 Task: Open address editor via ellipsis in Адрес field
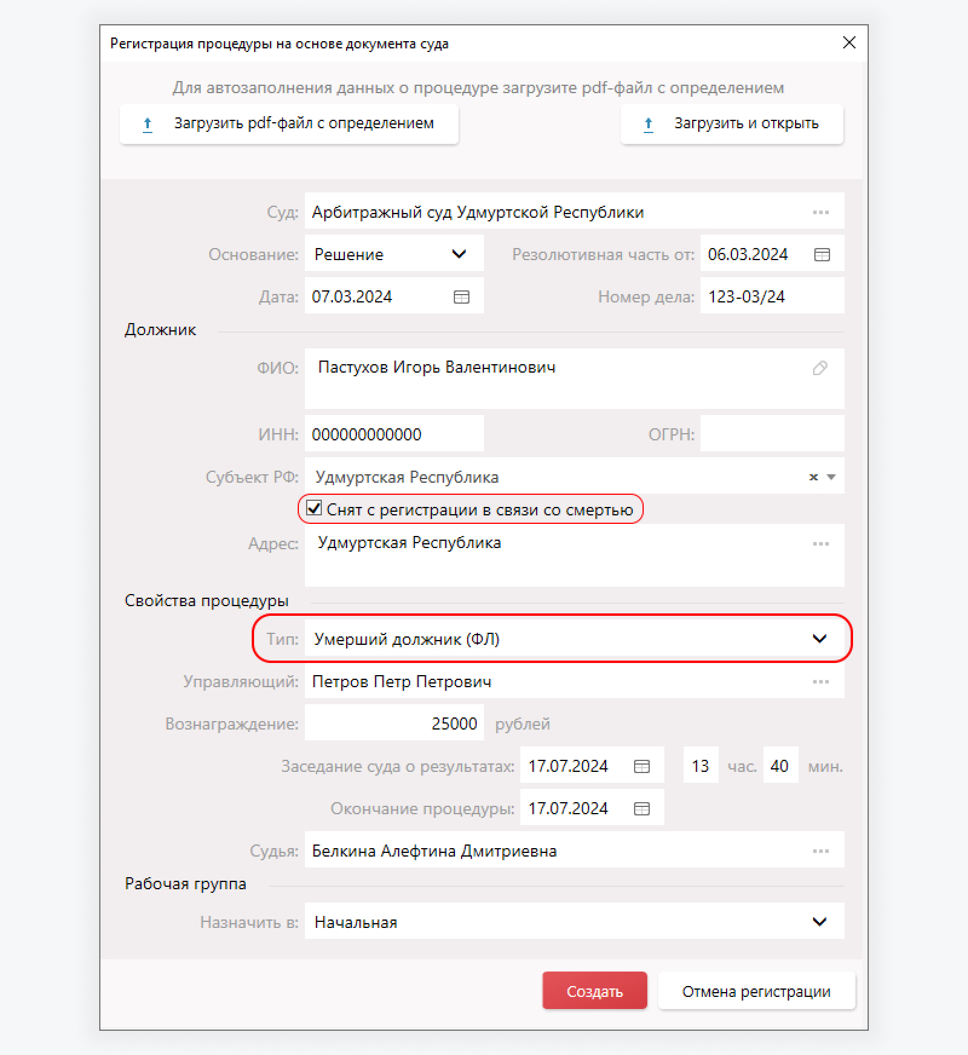click(821, 544)
